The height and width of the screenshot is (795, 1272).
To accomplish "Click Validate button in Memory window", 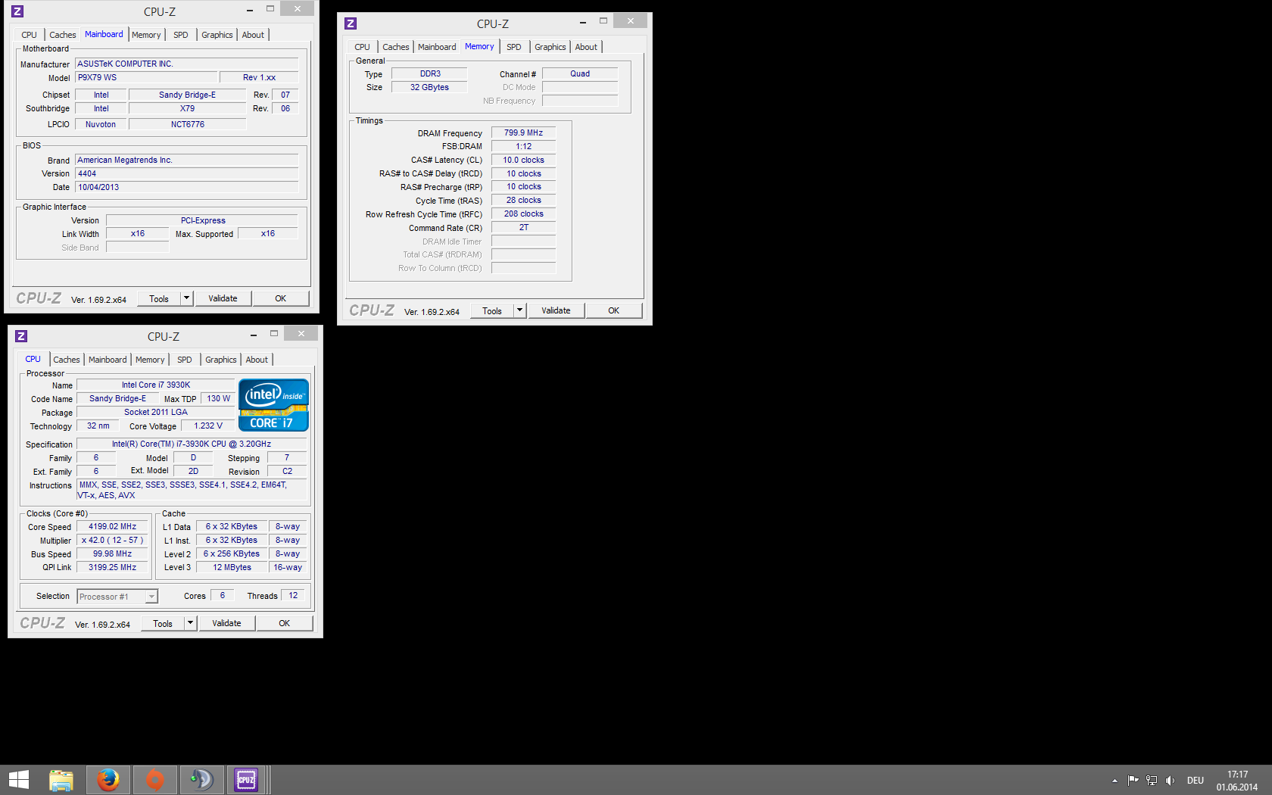I will tap(556, 310).
